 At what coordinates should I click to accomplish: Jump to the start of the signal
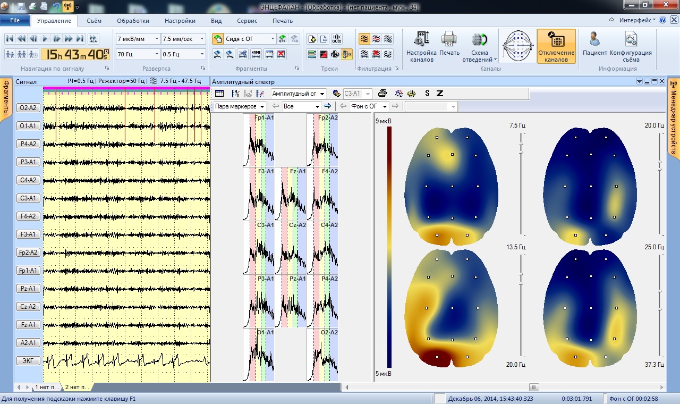point(10,39)
